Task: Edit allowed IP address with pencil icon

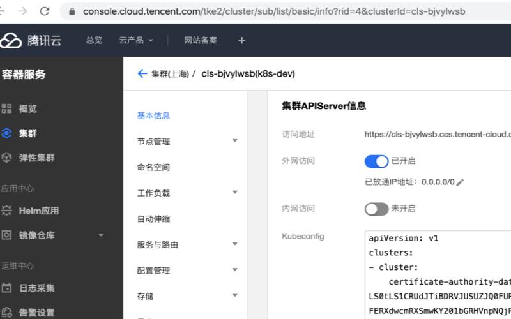Action: [x=460, y=182]
